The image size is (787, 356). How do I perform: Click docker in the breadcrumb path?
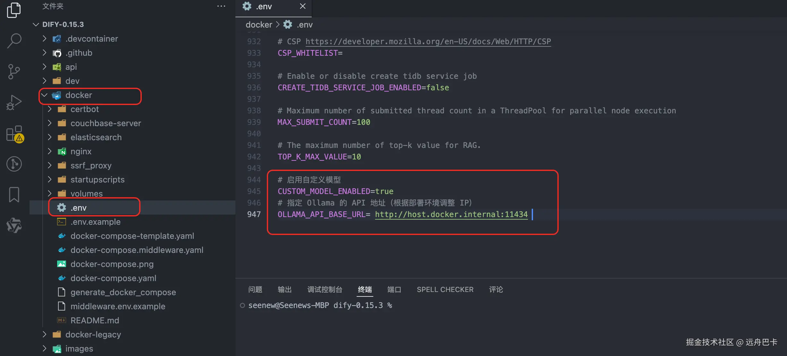pos(258,25)
